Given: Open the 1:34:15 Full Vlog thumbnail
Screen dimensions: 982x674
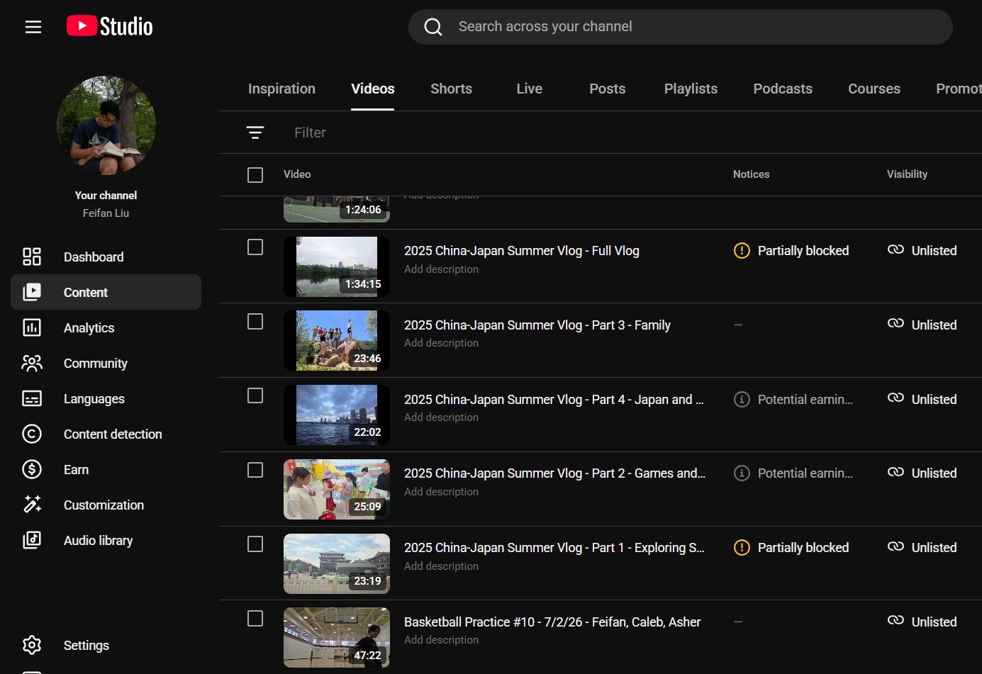Looking at the screenshot, I should pyautogui.click(x=337, y=266).
